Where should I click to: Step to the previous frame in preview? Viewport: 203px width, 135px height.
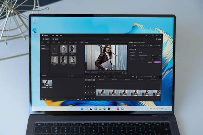click(103, 73)
